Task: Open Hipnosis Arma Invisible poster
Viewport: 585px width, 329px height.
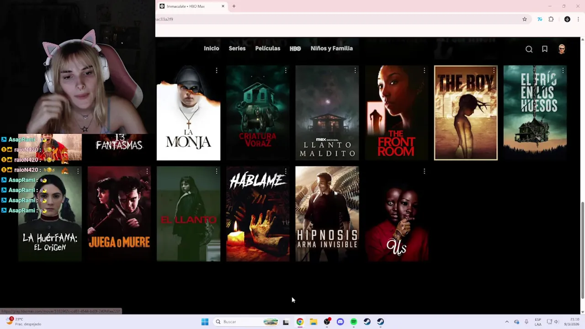Action: (327, 214)
